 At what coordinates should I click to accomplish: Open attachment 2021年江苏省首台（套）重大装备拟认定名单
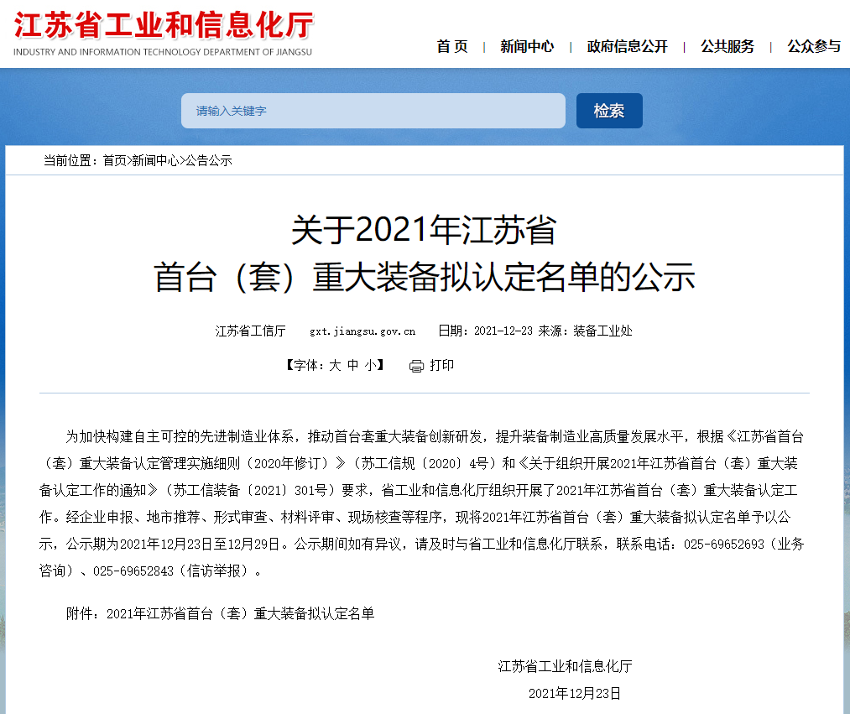[x=240, y=613]
